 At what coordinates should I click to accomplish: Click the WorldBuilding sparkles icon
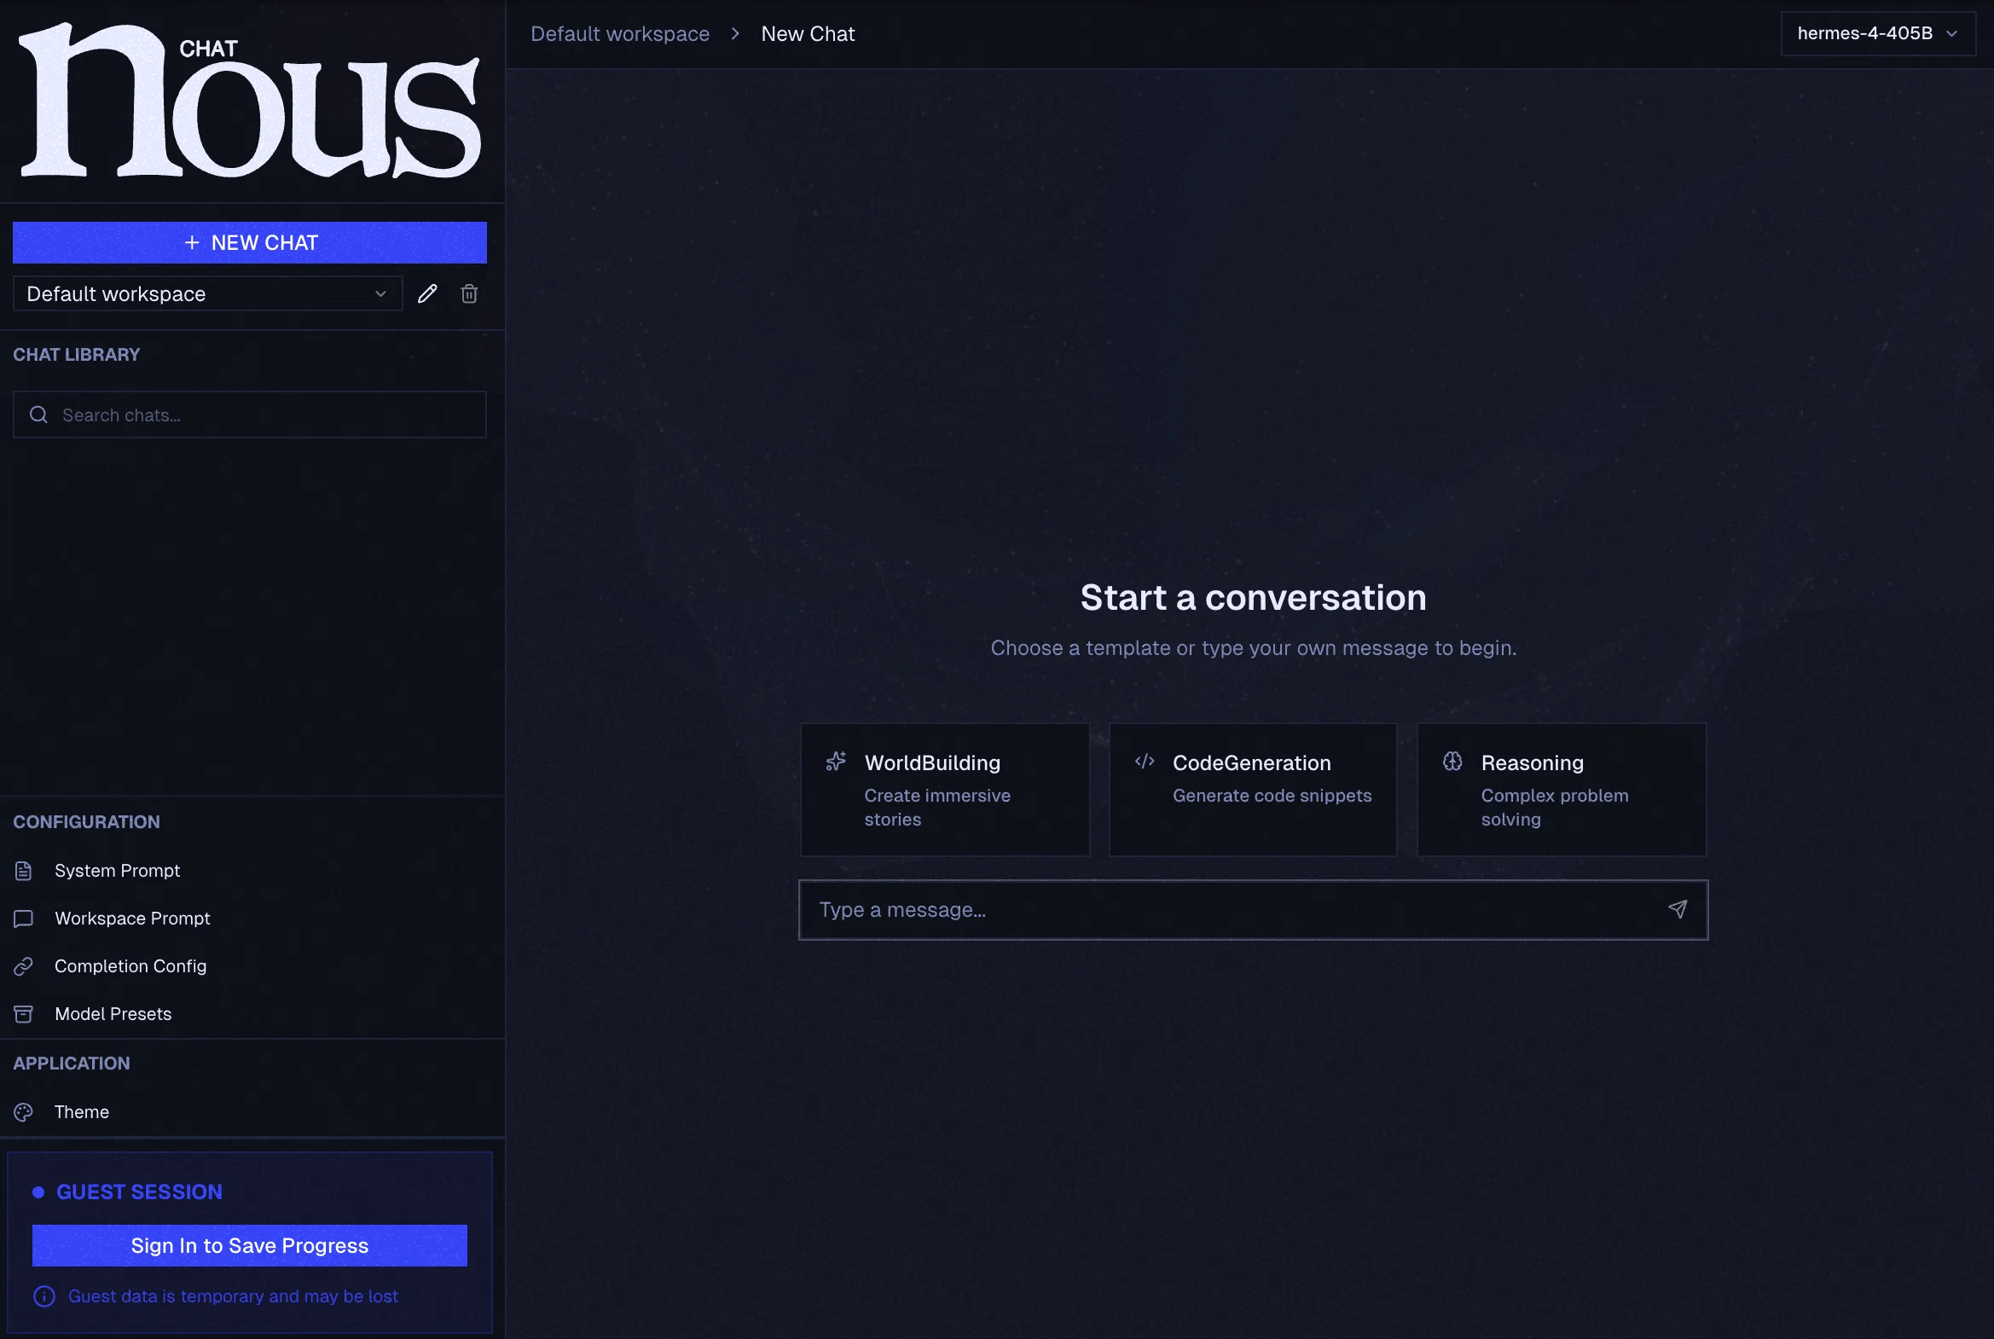click(x=836, y=762)
